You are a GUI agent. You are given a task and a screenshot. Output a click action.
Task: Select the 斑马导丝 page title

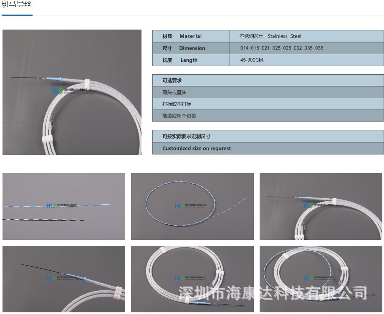(17, 6)
